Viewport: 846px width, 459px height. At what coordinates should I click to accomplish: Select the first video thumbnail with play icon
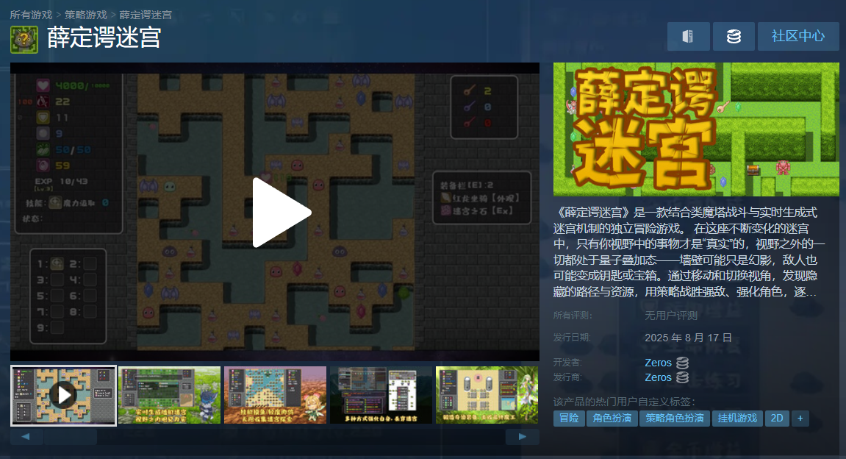pos(64,395)
